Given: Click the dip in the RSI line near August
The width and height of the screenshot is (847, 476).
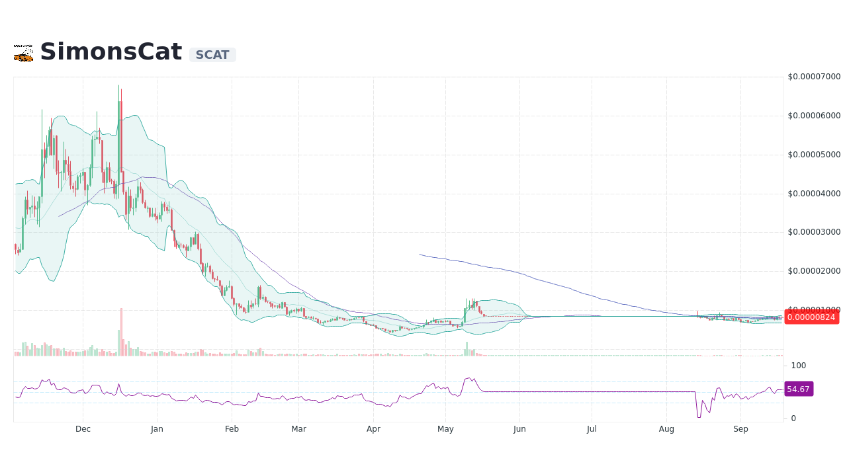Looking at the screenshot, I should (x=698, y=416).
